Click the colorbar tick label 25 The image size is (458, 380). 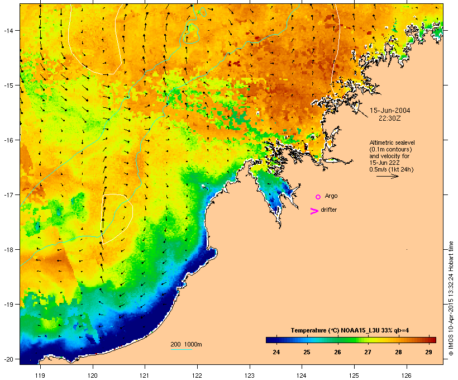click(x=307, y=352)
